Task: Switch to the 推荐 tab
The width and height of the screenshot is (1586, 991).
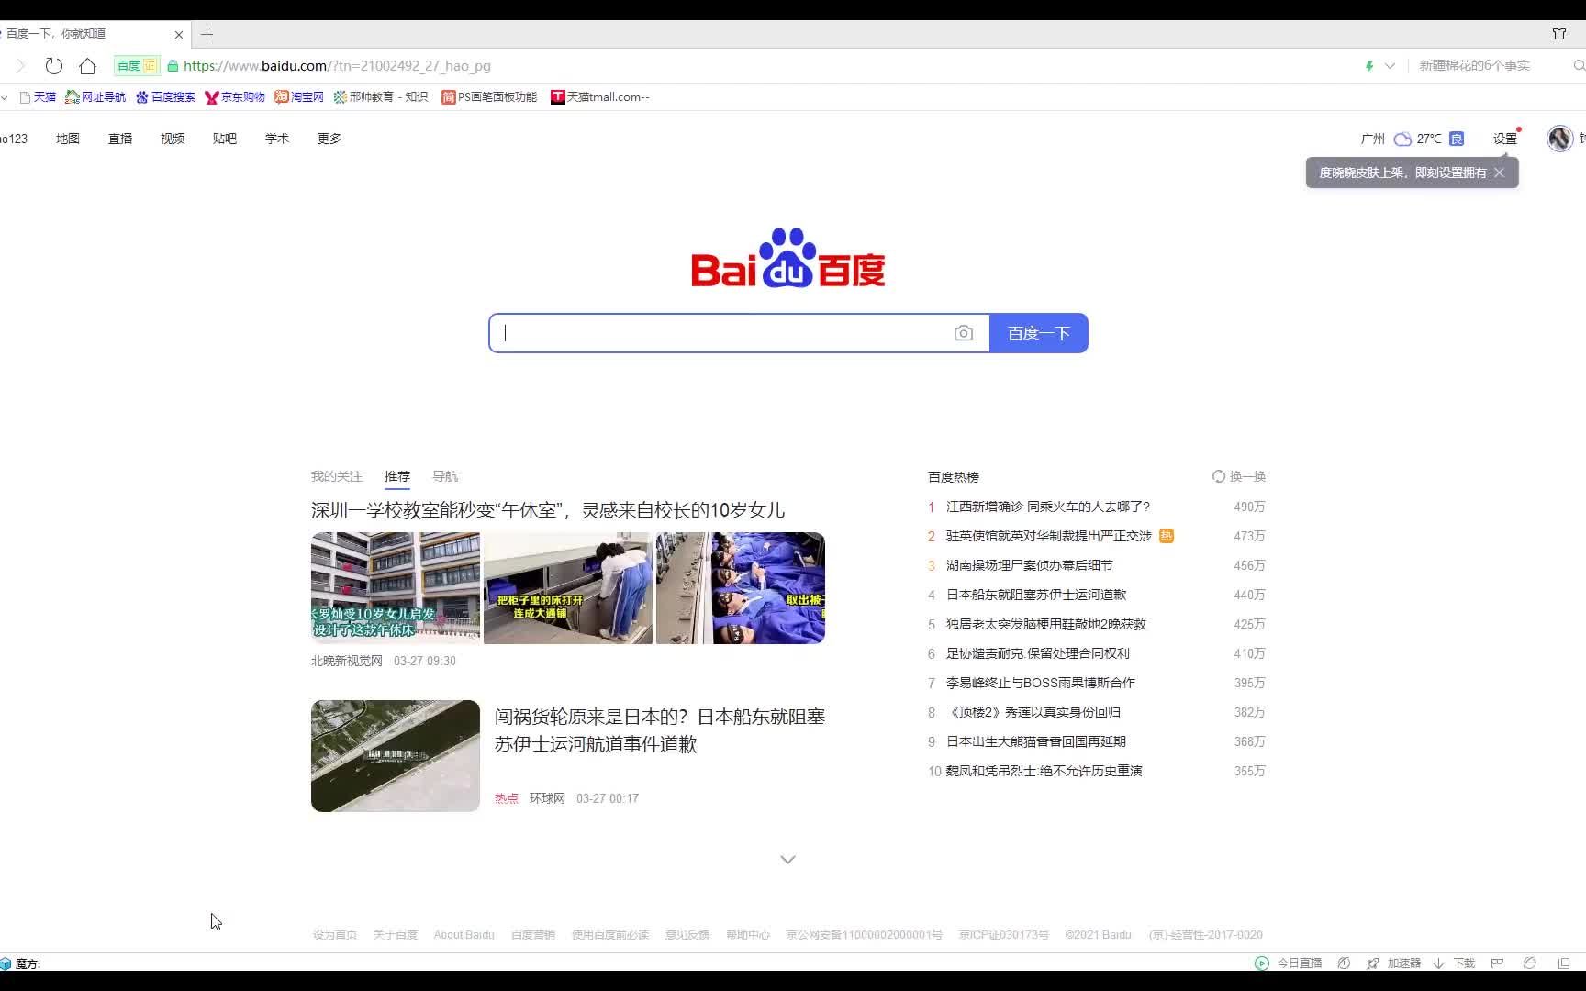Action: 397,476
